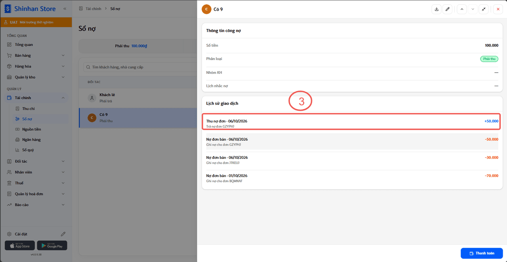The height and width of the screenshot is (262, 507).
Task: Click the Thanh toán button
Action: (482, 253)
